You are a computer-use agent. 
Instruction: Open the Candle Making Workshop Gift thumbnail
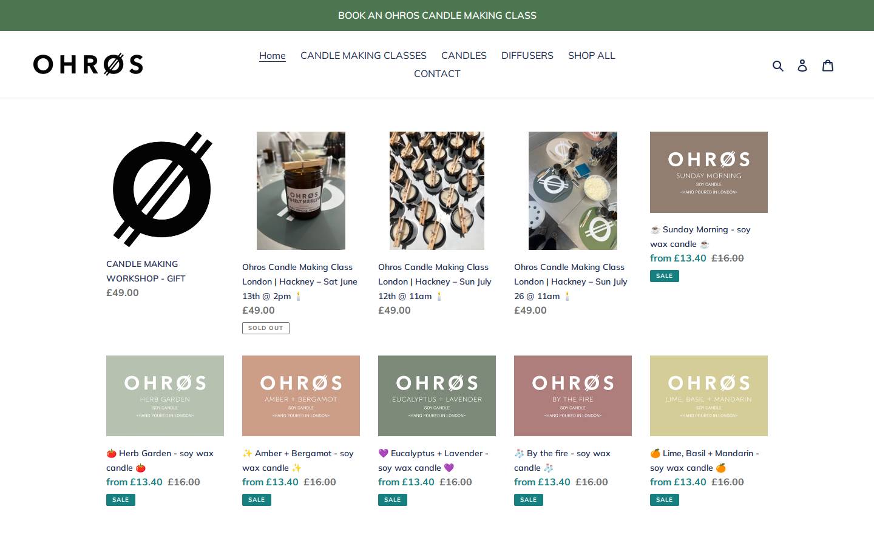click(163, 189)
